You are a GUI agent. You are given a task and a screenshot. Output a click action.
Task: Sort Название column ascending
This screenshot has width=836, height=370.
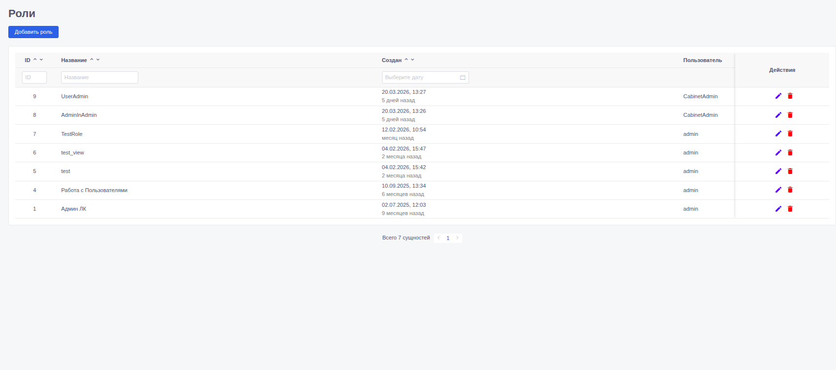pyautogui.click(x=92, y=60)
